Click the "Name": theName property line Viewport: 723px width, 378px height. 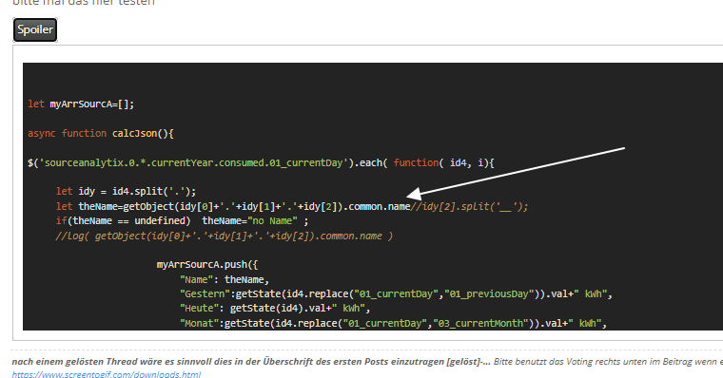click(225, 280)
